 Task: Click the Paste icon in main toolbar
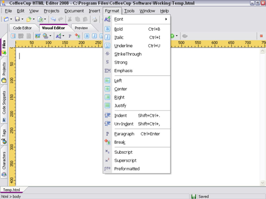(x=85, y=19)
